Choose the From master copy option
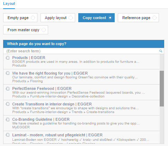Image resolution: width=168 pixels, height=146 pixels. (26, 30)
